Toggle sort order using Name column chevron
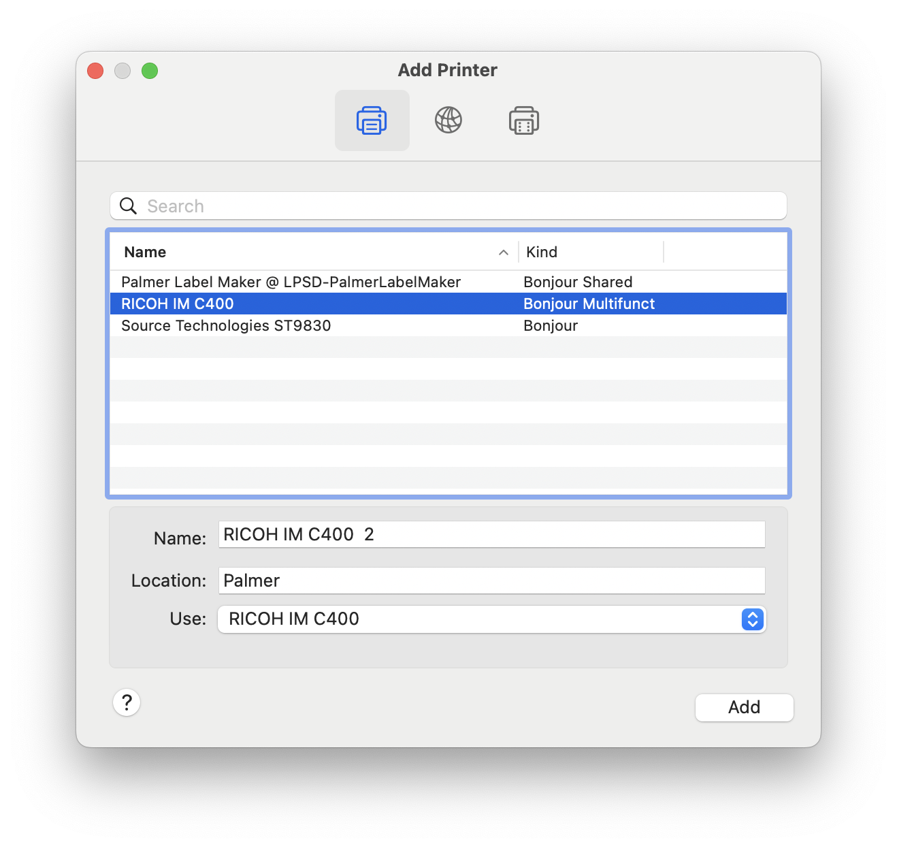Image resolution: width=897 pixels, height=848 pixels. pos(504,252)
